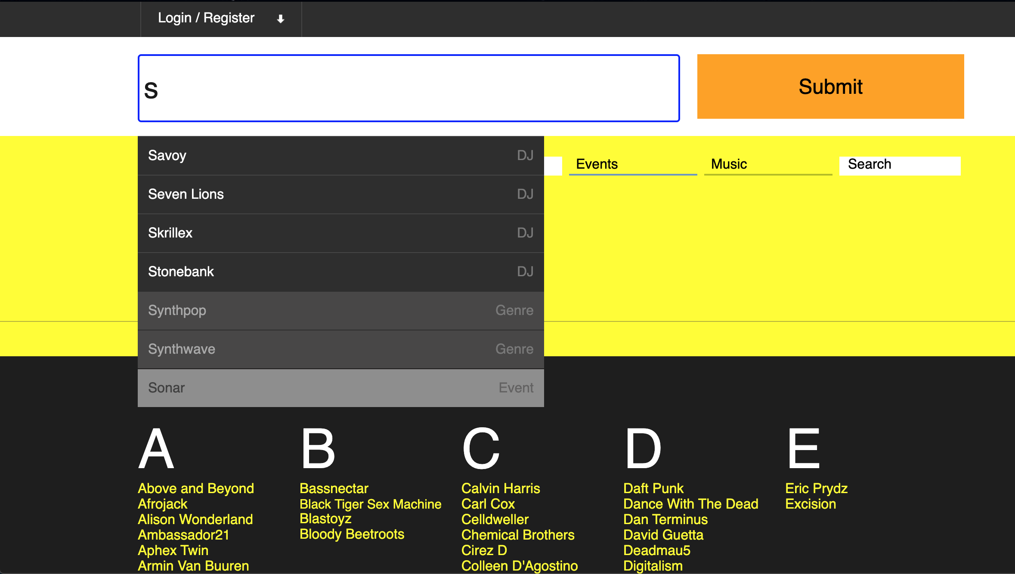Switch to the Music tab
This screenshot has width=1015, height=574.
768,165
